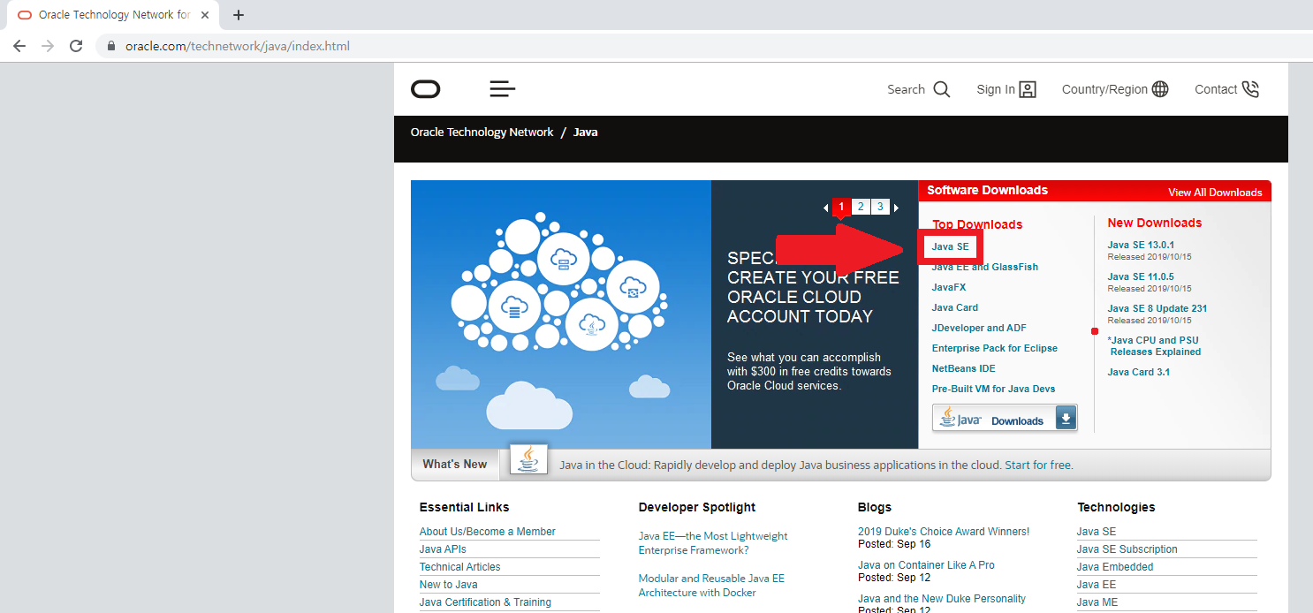This screenshot has width=1313, height=613.
Task: Open NetBeans IDE link
Action: (963, 368)
